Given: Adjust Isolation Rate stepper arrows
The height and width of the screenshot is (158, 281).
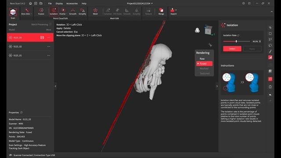Looking at the screenshot, I should [x=260, y=41].
